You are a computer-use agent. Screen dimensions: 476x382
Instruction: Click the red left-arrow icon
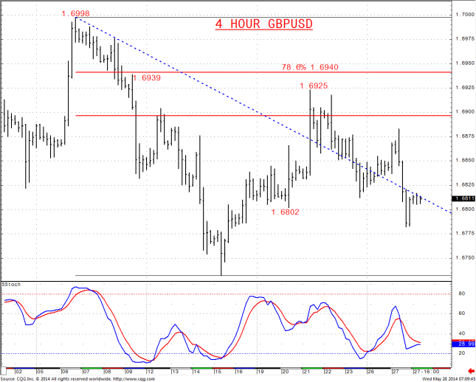point(471,371)
